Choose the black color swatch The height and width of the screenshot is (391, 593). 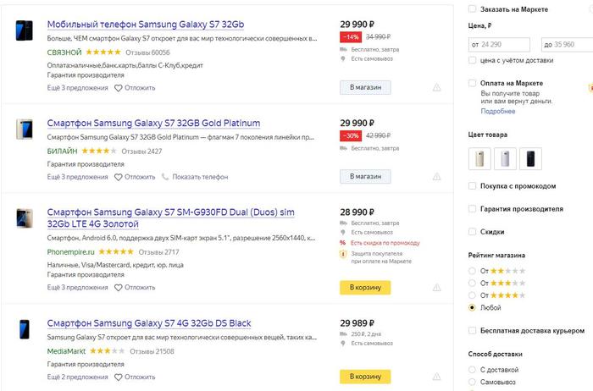[x=532, y=157]
